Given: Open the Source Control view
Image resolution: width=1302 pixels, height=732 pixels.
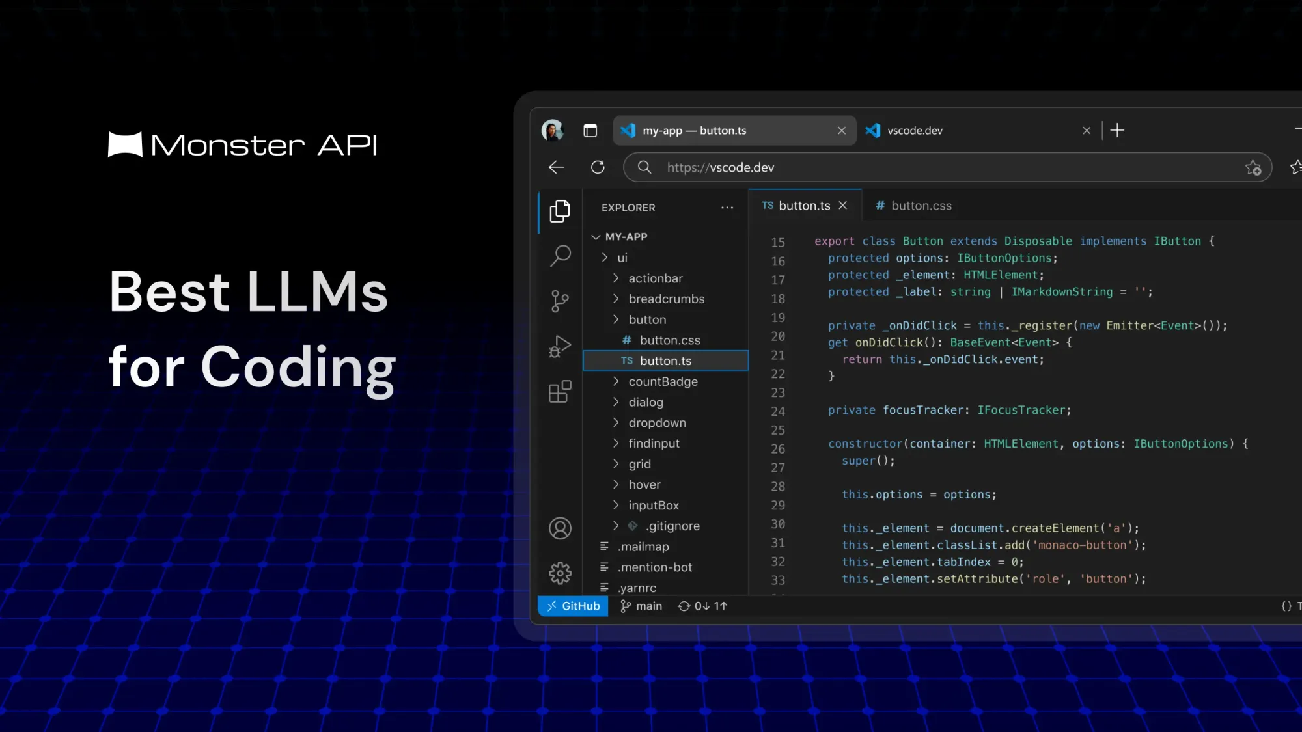Looking at the screenshot, I should (x=560, y=301).
